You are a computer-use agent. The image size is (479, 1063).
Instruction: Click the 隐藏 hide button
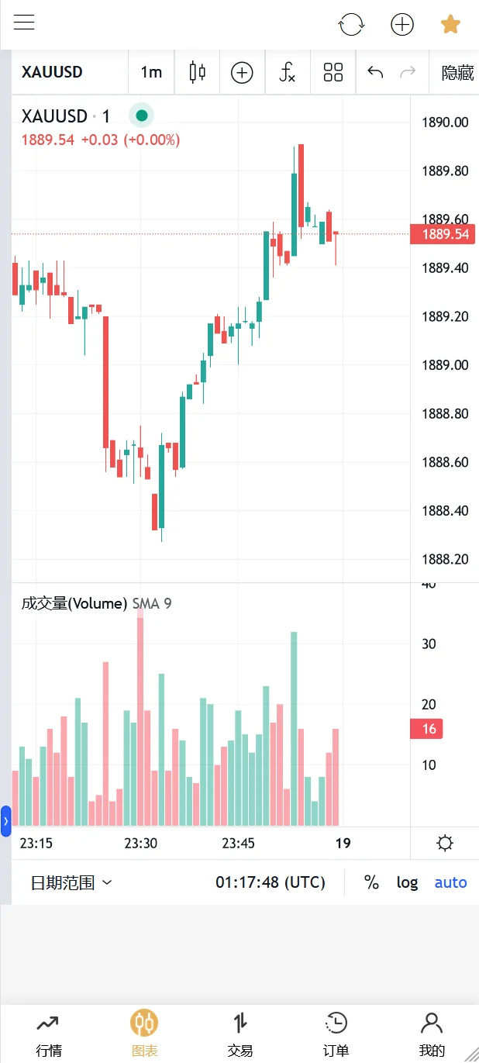click(457, 73)
